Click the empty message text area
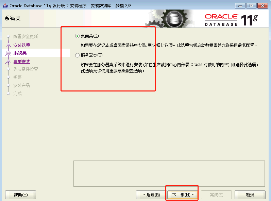The image size is (271, 201). click(169, 173)
